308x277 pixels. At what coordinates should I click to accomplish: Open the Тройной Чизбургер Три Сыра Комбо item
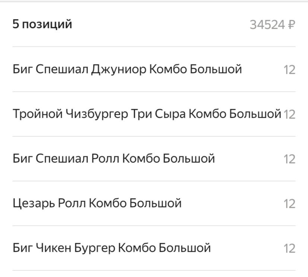click(147, 114)
